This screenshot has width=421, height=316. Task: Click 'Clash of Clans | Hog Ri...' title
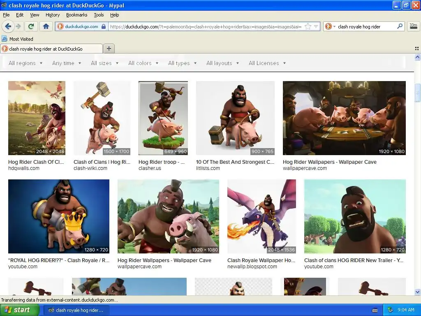click(102, 162)
